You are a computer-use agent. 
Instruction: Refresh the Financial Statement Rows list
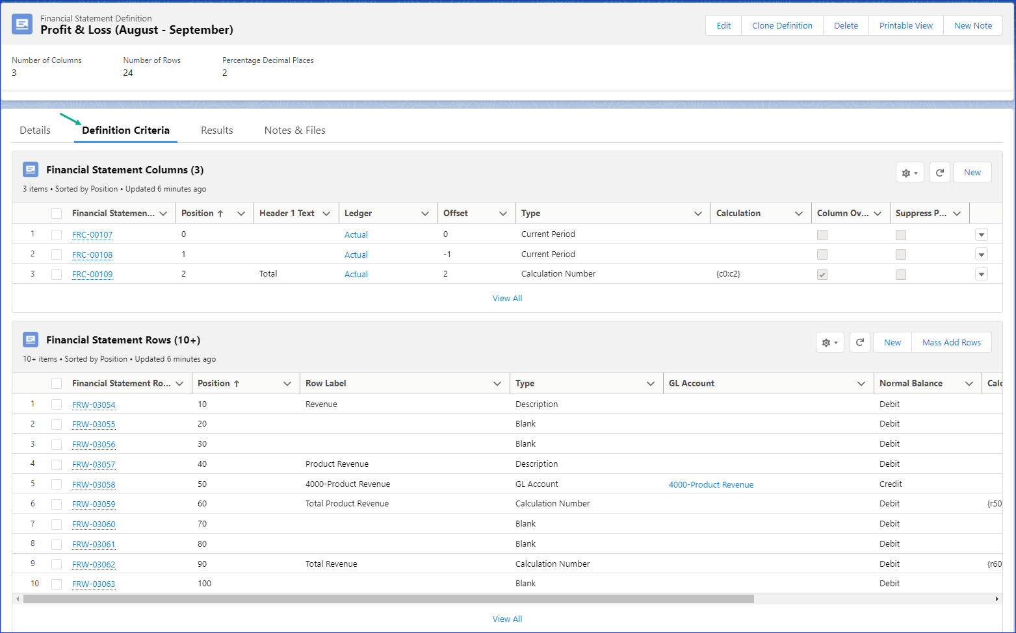point(859,343)
